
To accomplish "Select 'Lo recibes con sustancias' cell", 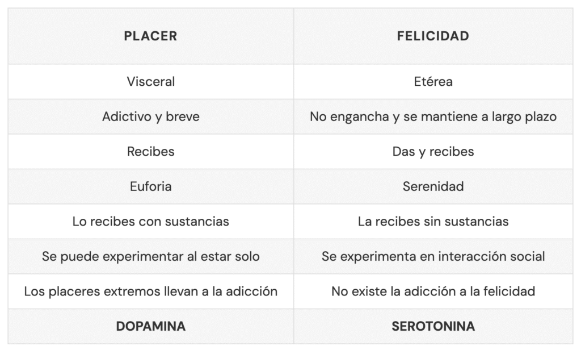I will 150,222.
